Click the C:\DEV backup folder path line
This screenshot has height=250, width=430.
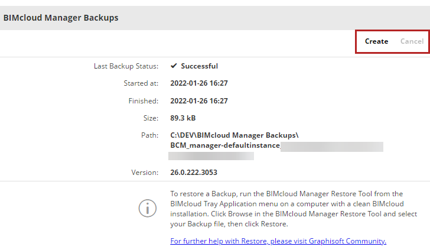coord(234,135)
